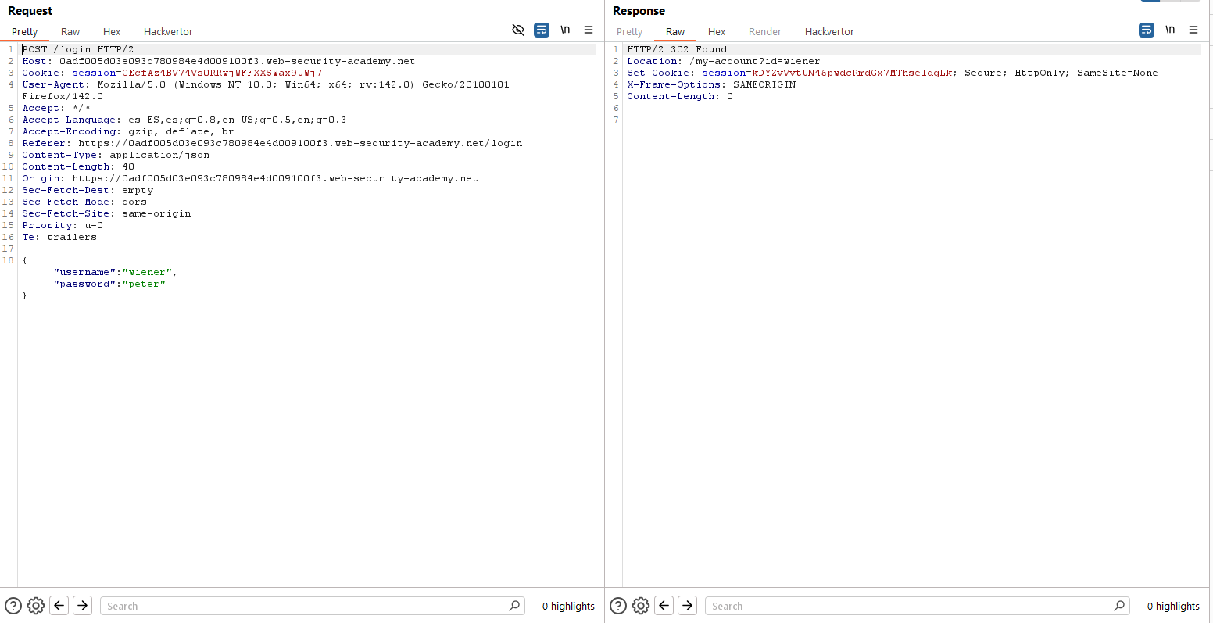This screenshot has height=623, width=1213.
Task: Toggle hidden characters eye icon in Request
Action: [x=517, y=30]
